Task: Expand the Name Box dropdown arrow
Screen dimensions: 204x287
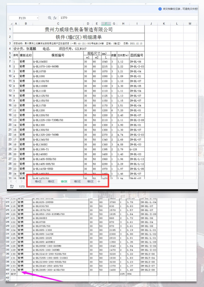Action: pos(38,18)
